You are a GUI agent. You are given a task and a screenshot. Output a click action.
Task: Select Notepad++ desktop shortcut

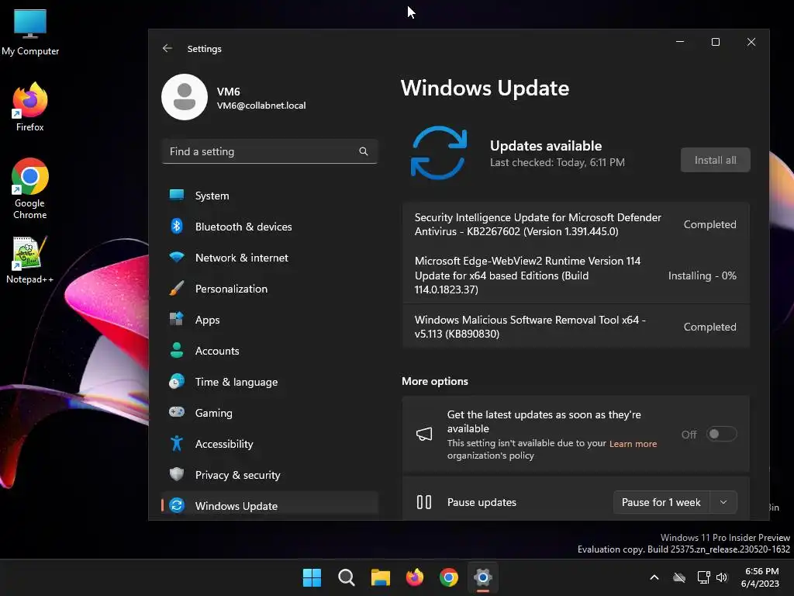pos(30,260)
